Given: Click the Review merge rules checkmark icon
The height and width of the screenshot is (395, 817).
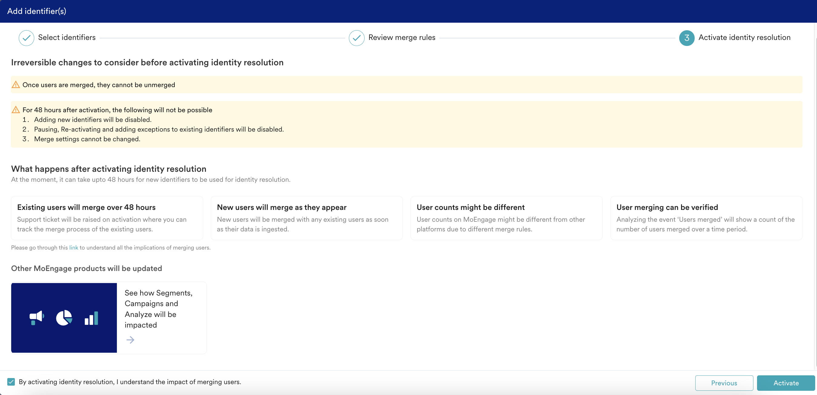Looking at the screenshot, I should point(356,38).
